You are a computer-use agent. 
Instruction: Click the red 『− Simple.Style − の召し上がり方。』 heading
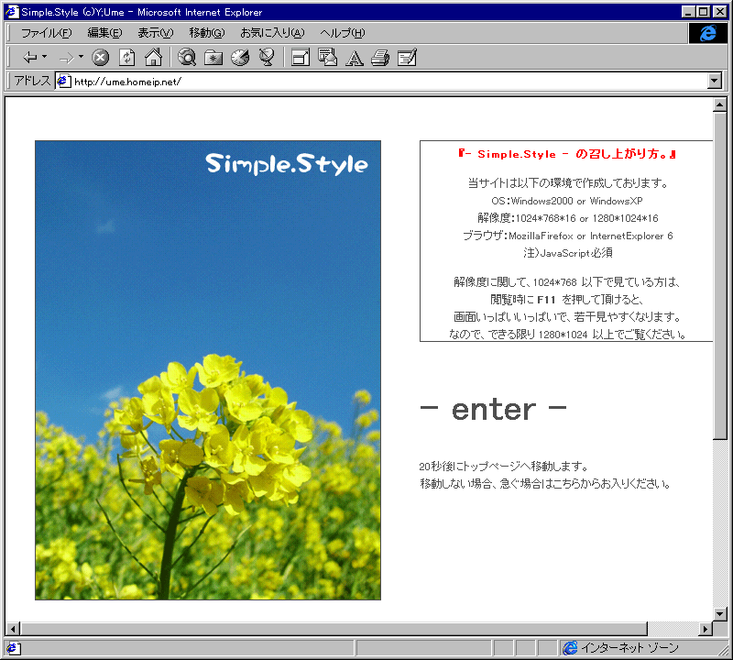(566, 154)
